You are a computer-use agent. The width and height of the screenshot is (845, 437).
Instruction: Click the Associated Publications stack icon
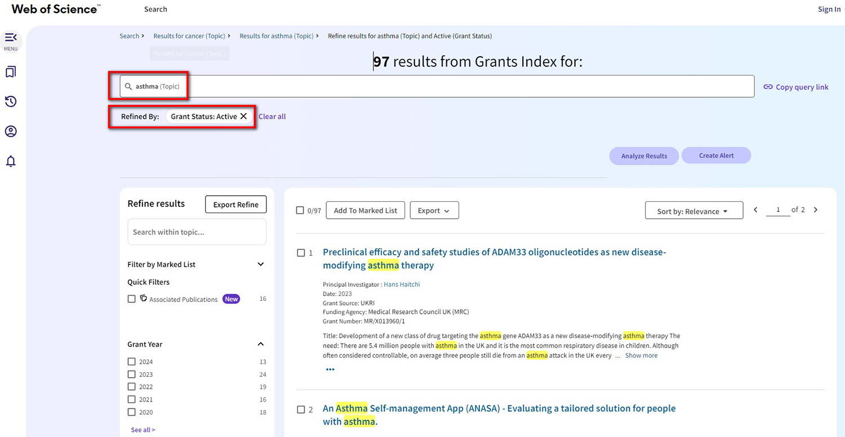point(144,299)
